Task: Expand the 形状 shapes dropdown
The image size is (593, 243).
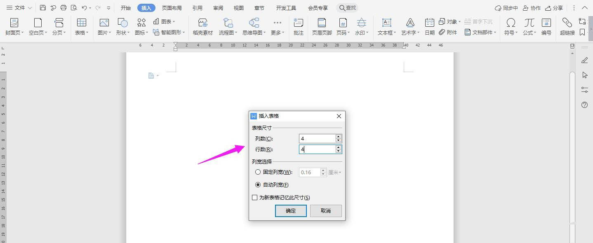Action: tap(122, 33)
